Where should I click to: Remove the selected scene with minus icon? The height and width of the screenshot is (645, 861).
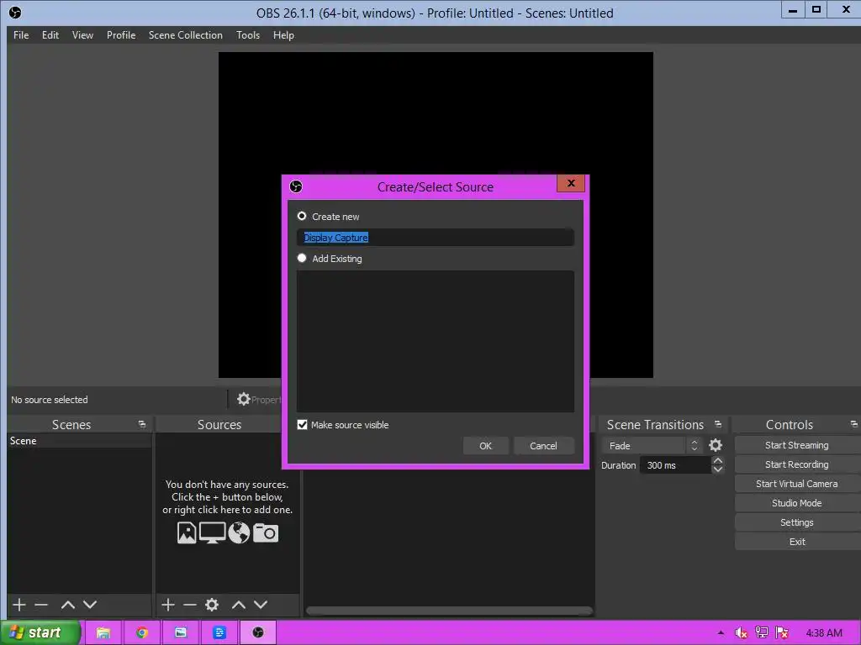coord(41,605)
